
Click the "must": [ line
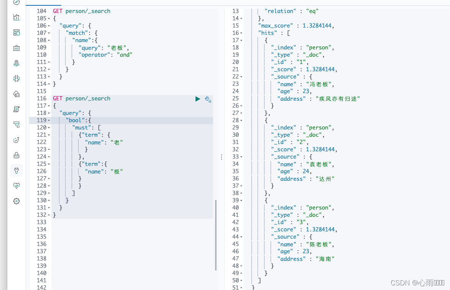pyautogui.click(x=86, y=128)
